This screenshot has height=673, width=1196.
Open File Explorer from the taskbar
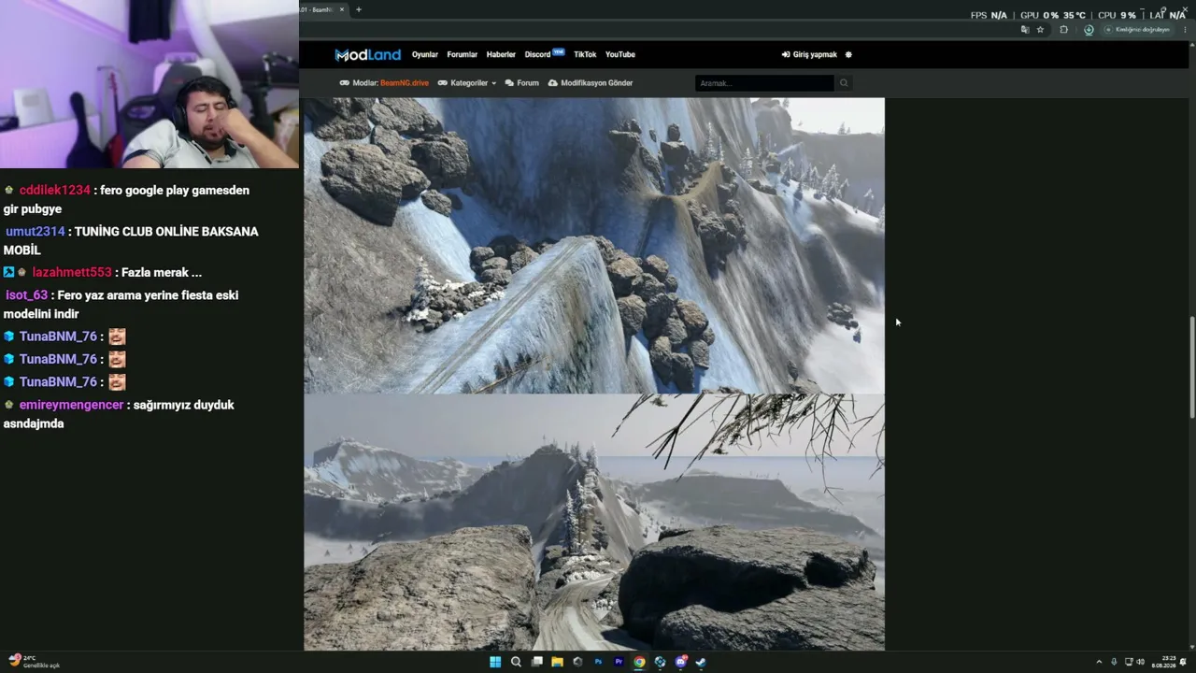557,662
